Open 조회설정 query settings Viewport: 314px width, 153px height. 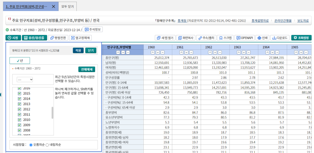(301, 38)
